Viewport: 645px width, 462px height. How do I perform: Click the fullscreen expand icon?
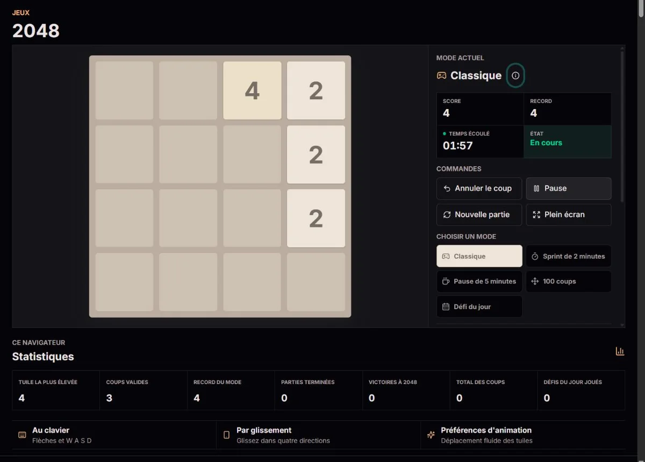[x=536, y=215]
